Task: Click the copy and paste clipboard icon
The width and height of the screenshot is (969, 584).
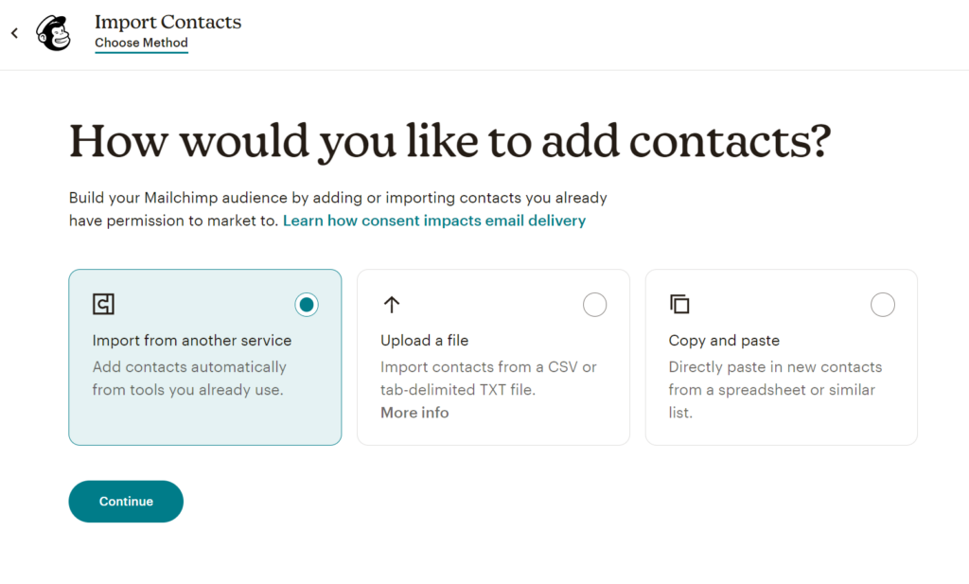Action: (678, 305)
